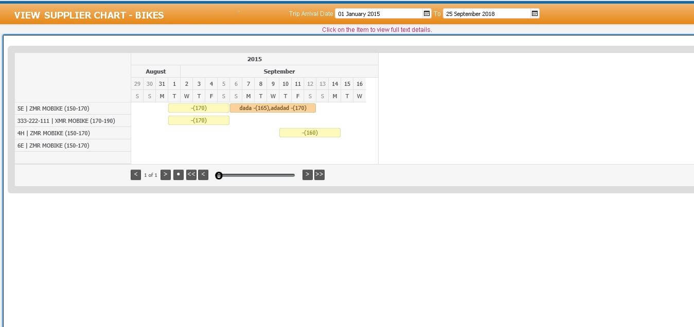The image size is (694, 327).
Task: Go to next page beside '1 of 1'
Action: coord(165,175)
